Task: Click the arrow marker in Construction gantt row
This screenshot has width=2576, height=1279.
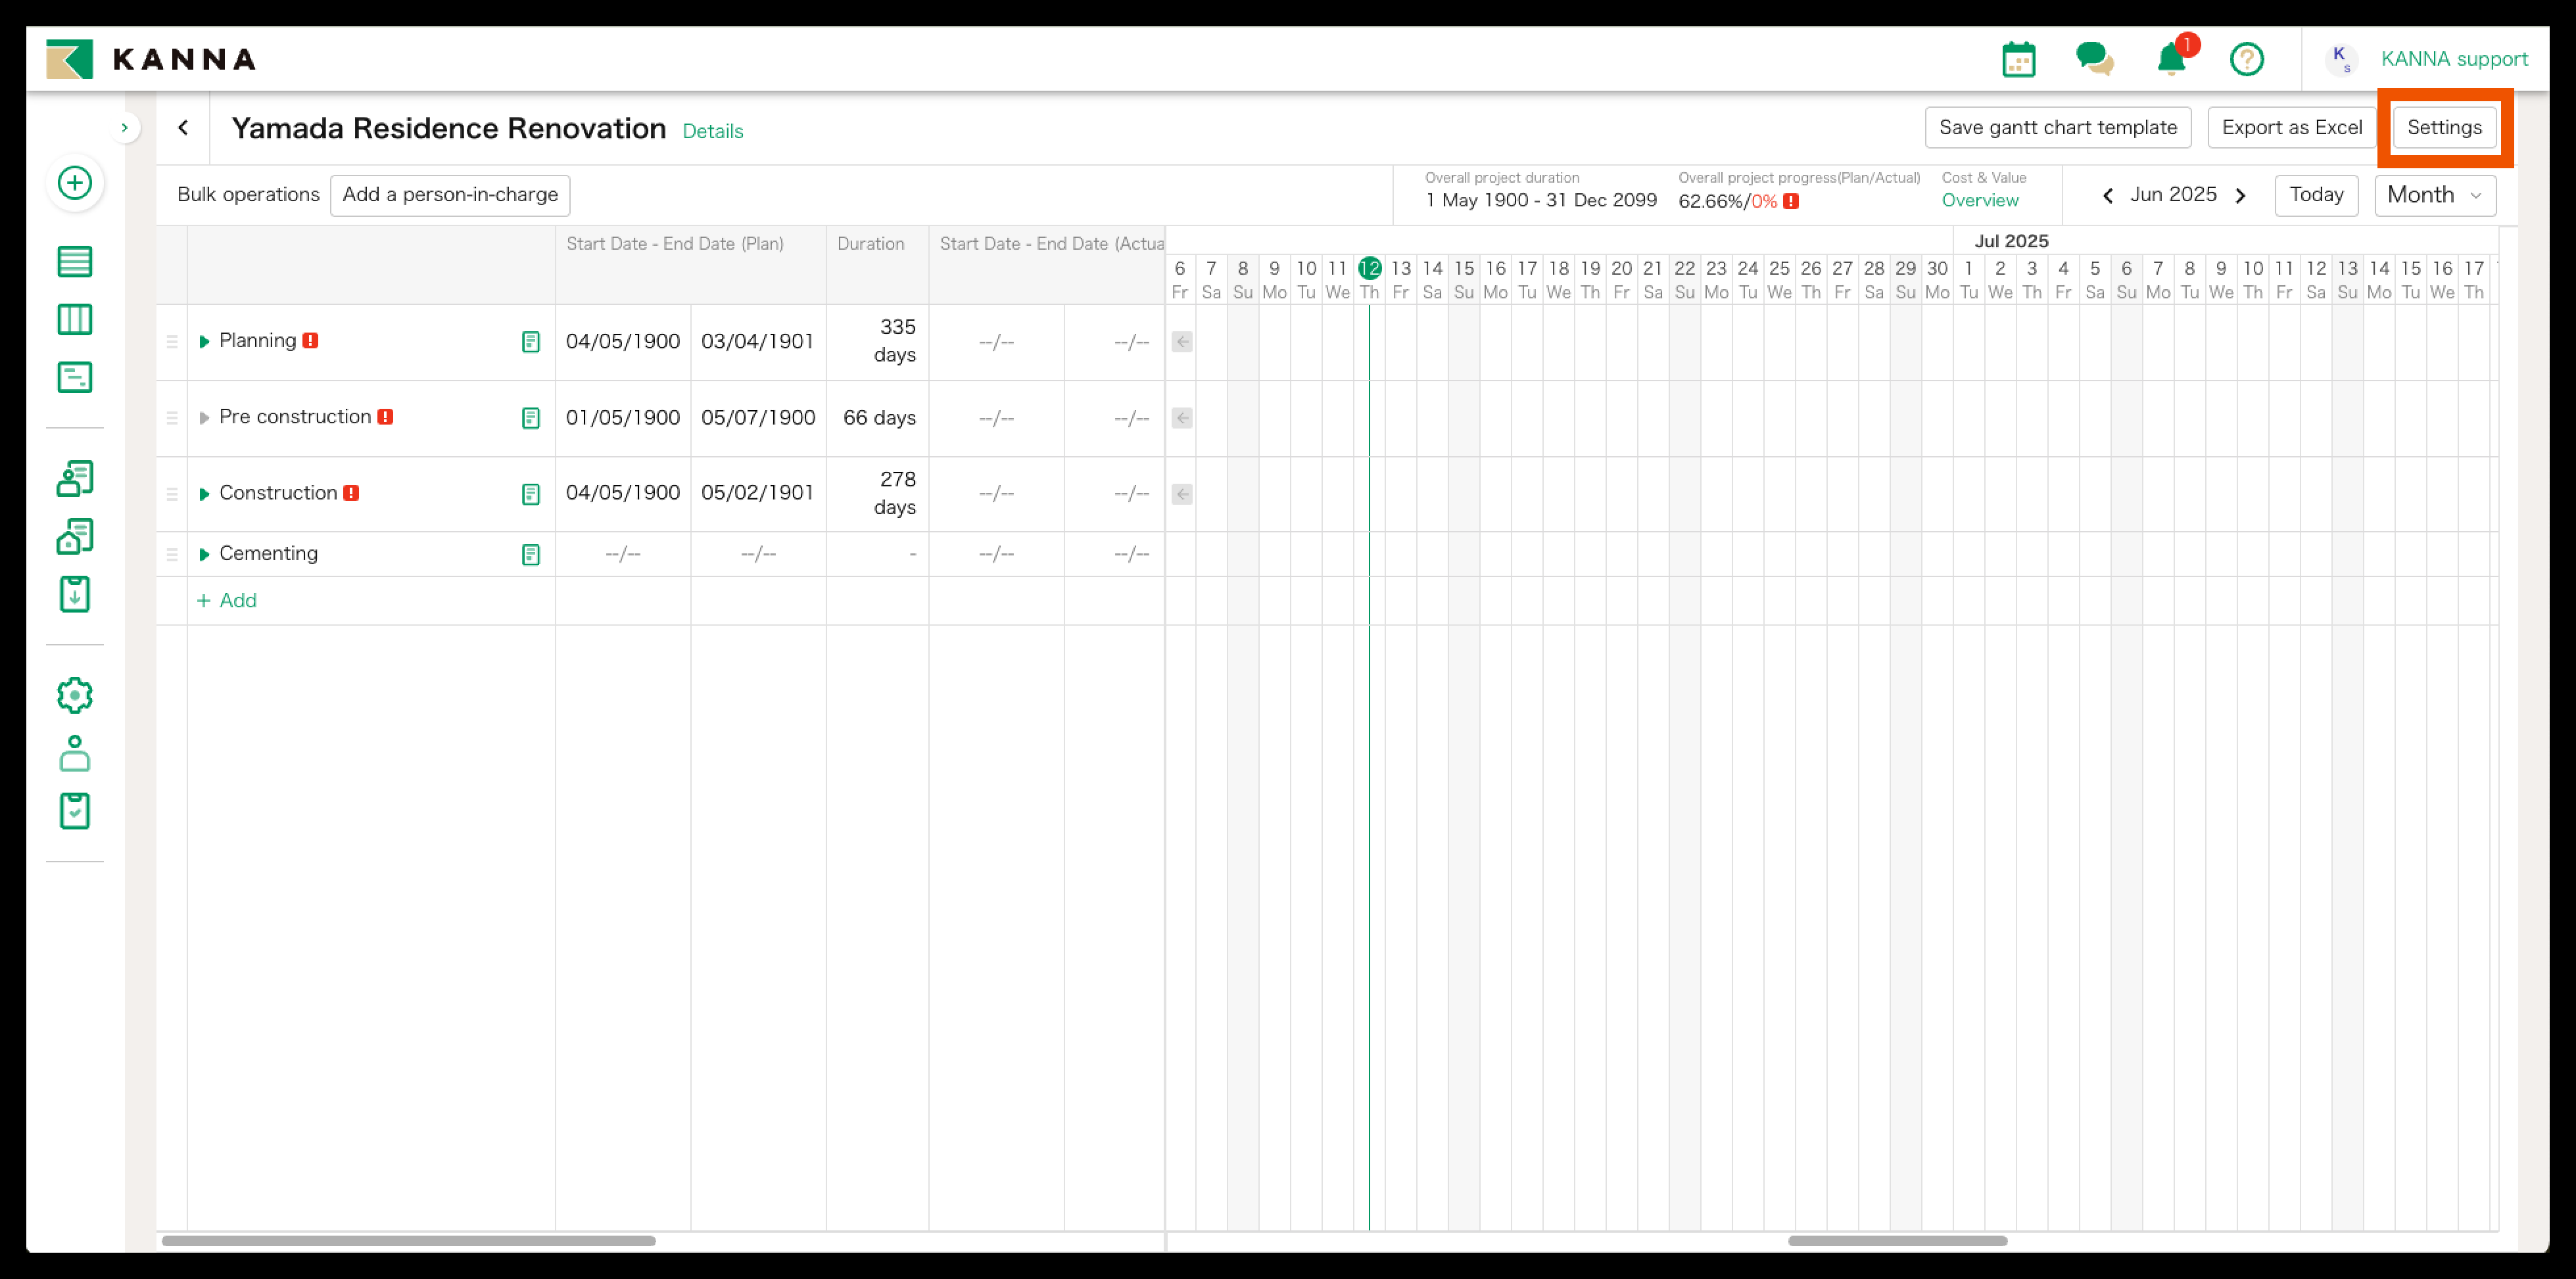Action: [x=1182, y=494]
